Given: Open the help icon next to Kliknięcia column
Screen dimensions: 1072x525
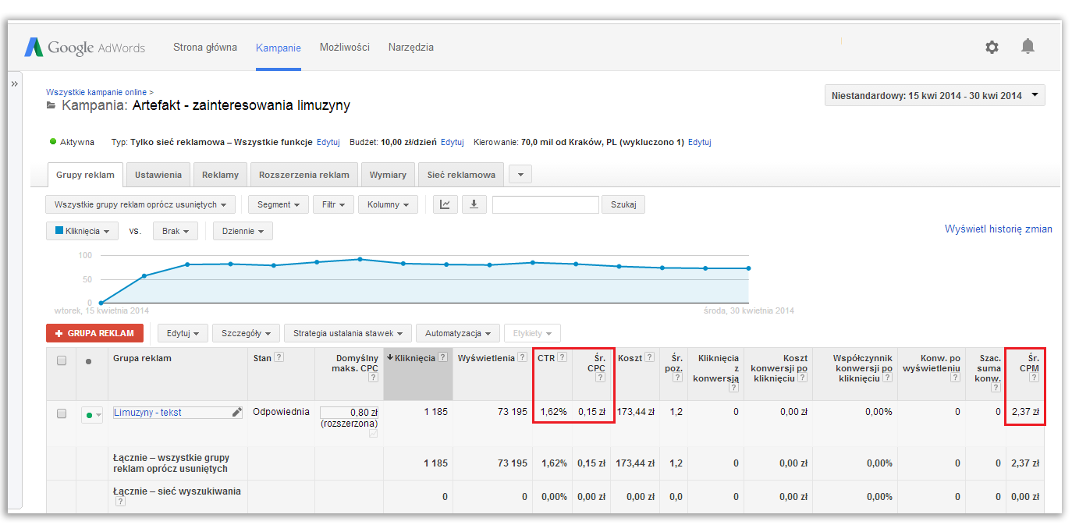Looking at the screenshot, I should pos(443,358).
